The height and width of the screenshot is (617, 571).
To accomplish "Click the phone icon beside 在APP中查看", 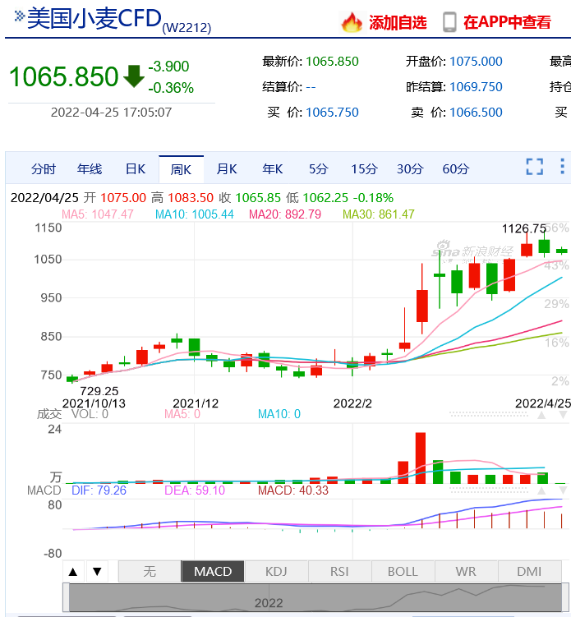I will (x=449, y=22).
